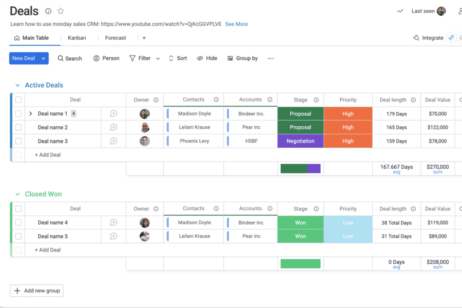Open the board Search field
462x308 pixels.
(x=70, y=58)
